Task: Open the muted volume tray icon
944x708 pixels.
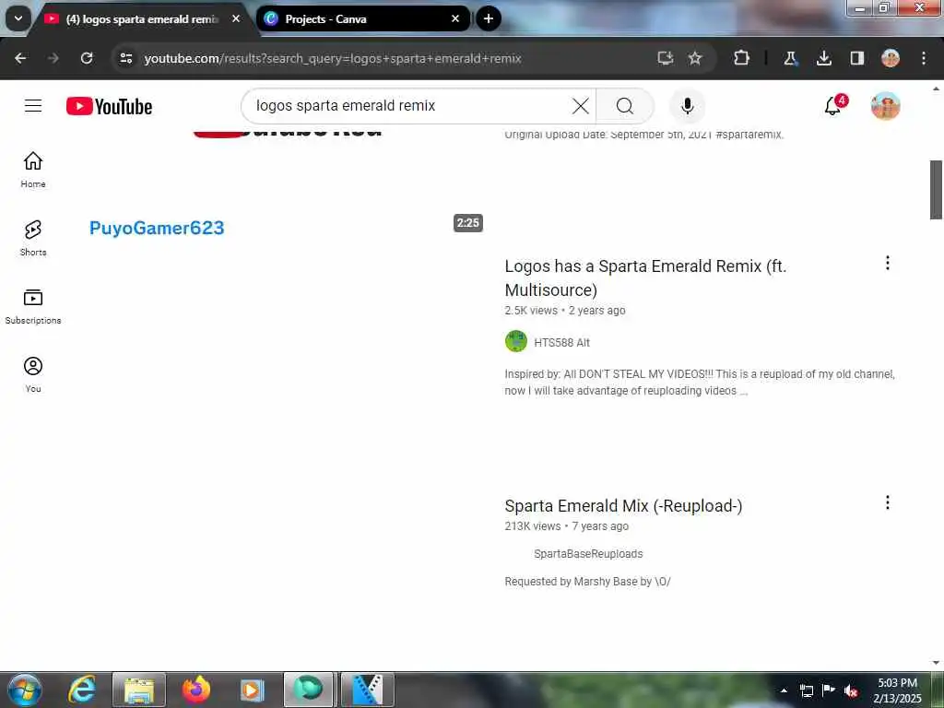Action: (x=851, y=690)
